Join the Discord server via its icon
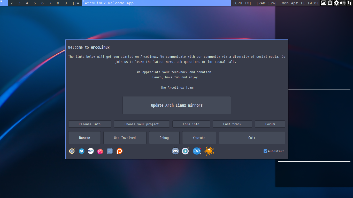353x198 pixels. click(175, 151)
